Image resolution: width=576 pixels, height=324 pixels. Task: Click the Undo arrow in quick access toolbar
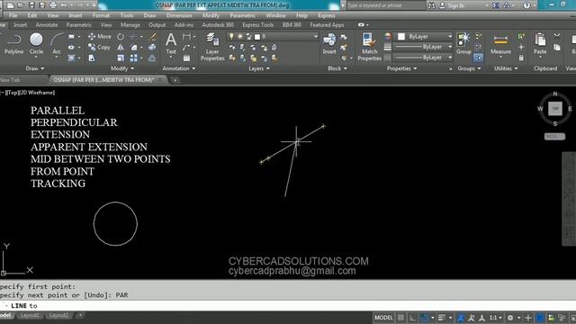coord(64,5)
